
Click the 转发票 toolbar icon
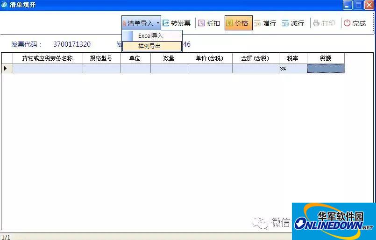[x=166, y=23]
